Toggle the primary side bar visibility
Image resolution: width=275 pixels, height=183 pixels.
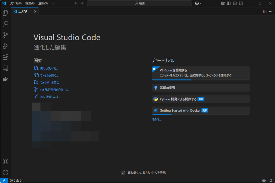[229, 3]
